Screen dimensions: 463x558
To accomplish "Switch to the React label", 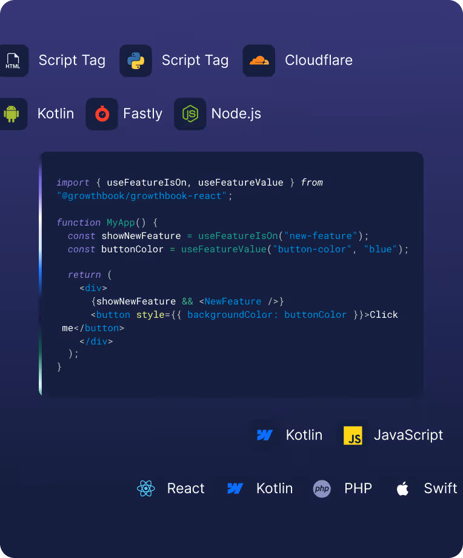I will coord(185,488).
